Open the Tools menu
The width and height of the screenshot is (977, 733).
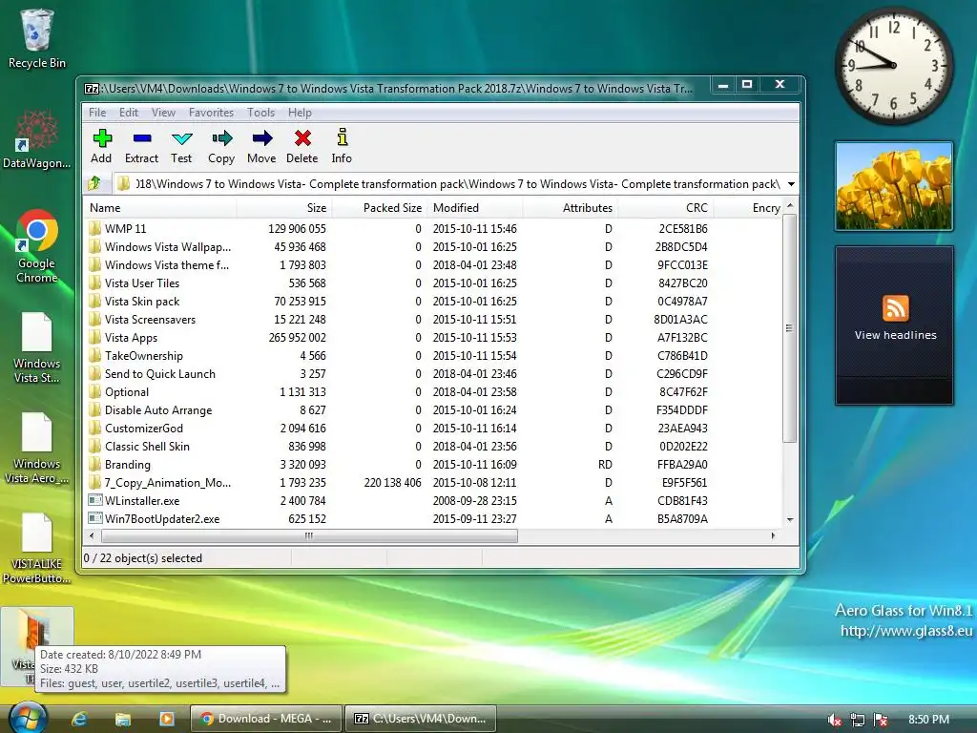coord(260,113)
